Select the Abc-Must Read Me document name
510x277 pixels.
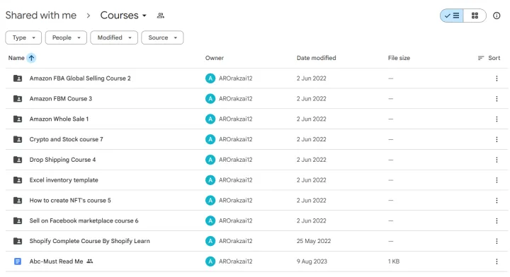[x=56, y=261]
